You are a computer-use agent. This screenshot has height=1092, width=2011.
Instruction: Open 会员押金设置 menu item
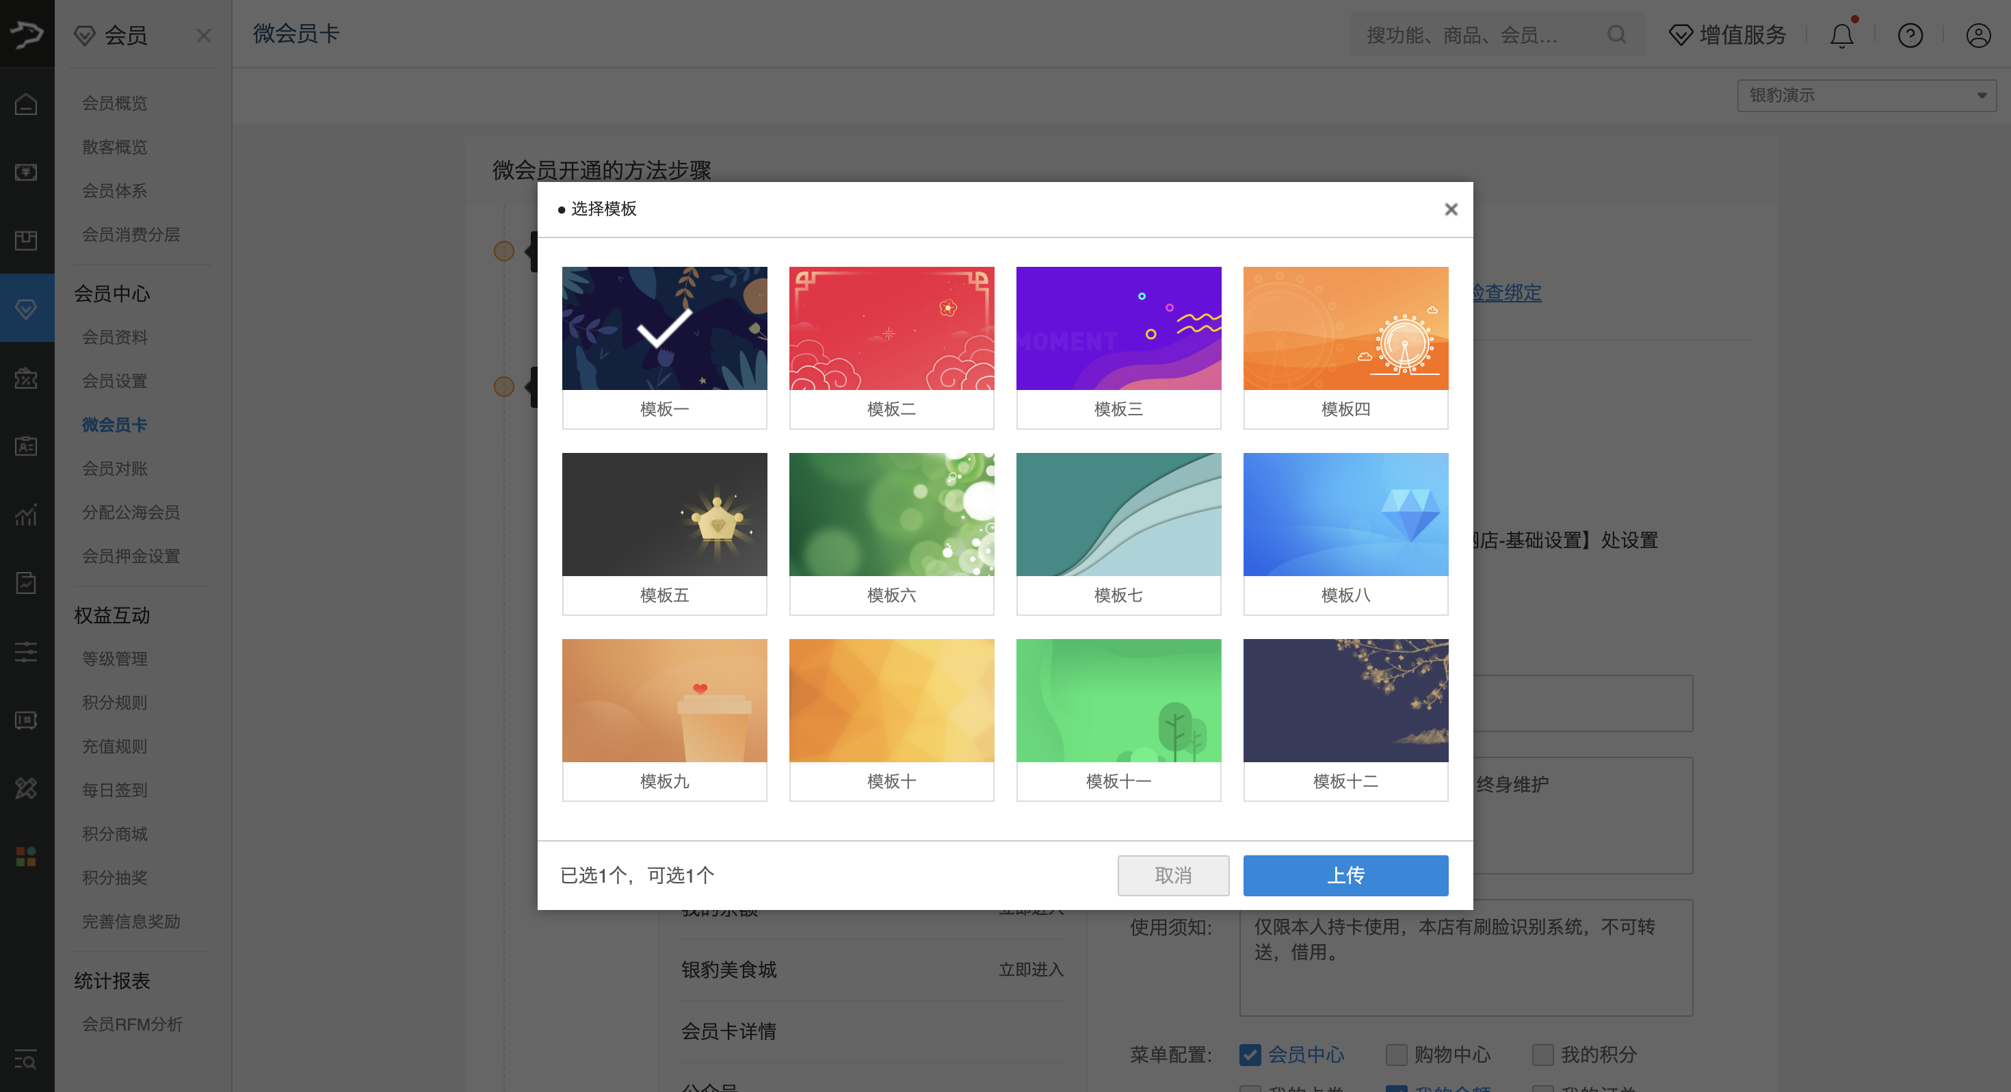(131, 556)
